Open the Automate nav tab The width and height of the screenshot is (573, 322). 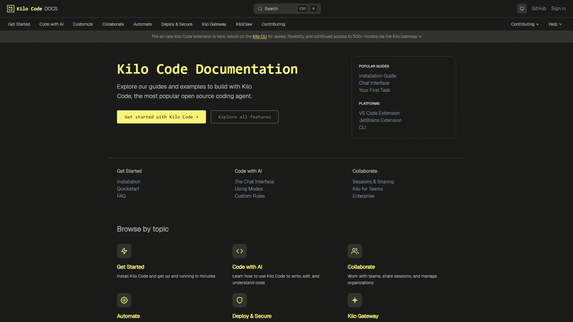(143, 24)
